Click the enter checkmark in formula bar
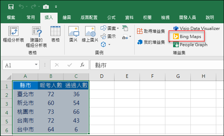Viewport: 224px width, 136px height. click(x=70, y=65)
